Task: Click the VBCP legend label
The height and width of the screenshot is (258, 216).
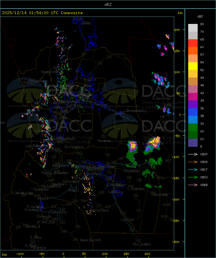Action: click(204, 154)
